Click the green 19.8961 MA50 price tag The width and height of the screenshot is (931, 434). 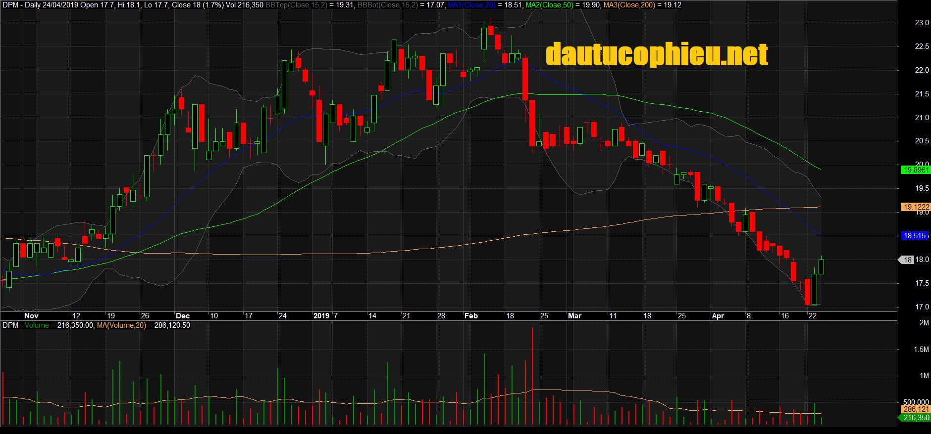[x=916, y=170]
